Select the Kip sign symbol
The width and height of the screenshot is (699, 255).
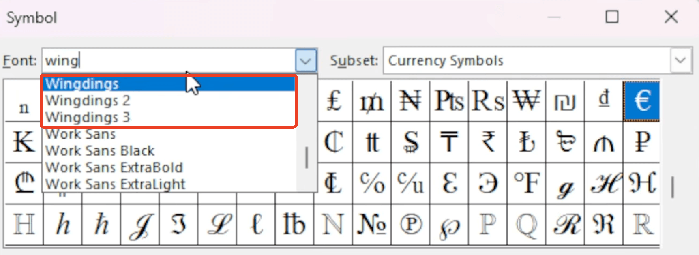tap(24, 142)
